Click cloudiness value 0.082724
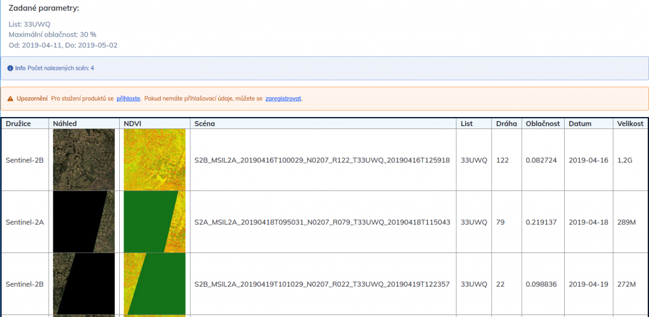The height and width of the screenshot is (317, 649). [541, 160]
